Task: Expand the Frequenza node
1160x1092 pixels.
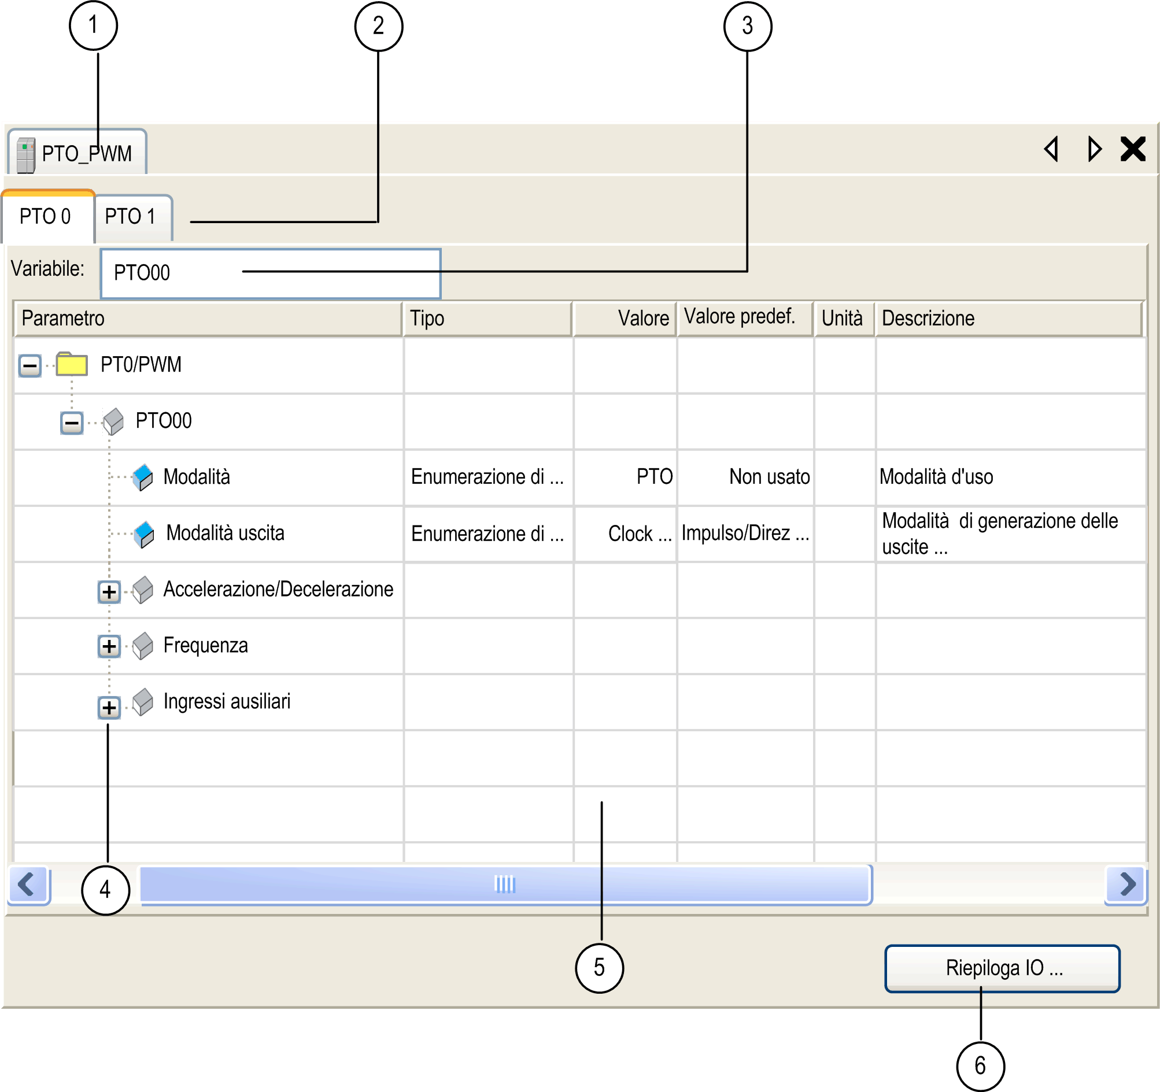Action: pyautogui.click(x=109, y=646)
